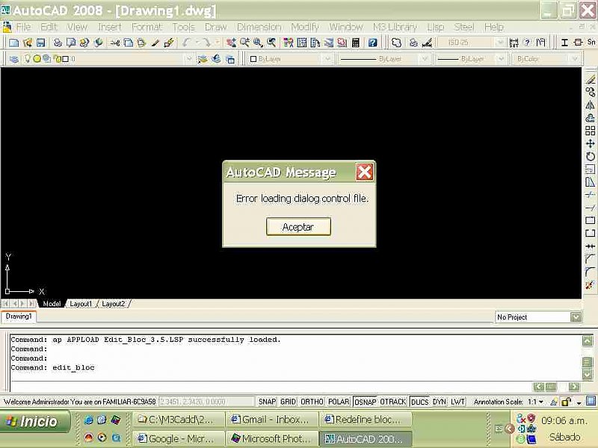This screenshot has width=598, height=448.
Task: Click the Layer Previous icon
Action: tap(216, 59)
